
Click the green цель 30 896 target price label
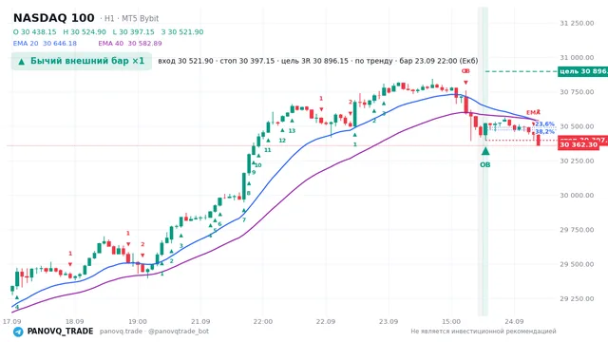[582, 71]
